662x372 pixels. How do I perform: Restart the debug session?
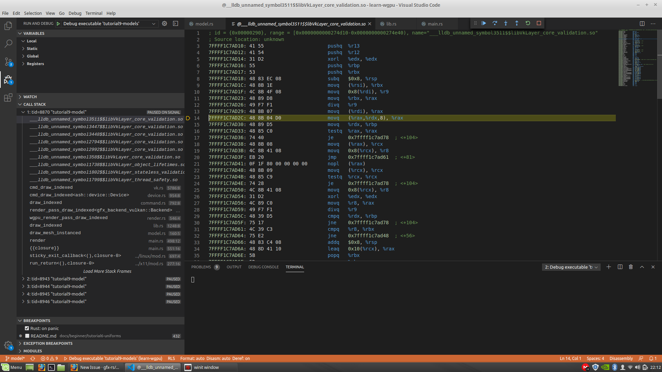pos(528,23)
